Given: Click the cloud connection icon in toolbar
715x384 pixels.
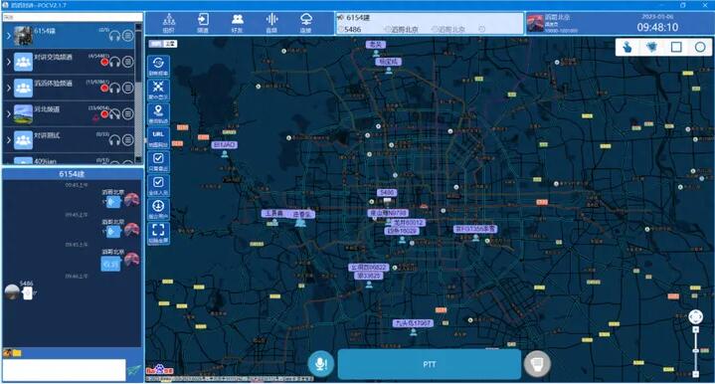Looking at the screenshot, I should 305,23.
